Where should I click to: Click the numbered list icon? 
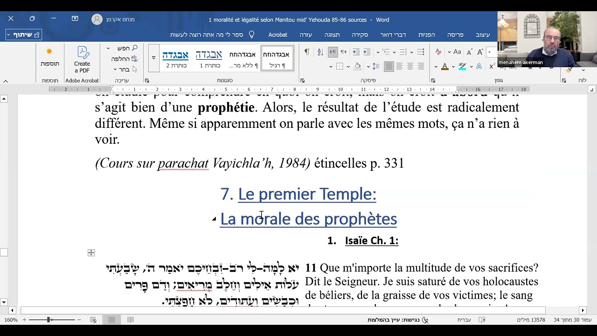(403, 52)
